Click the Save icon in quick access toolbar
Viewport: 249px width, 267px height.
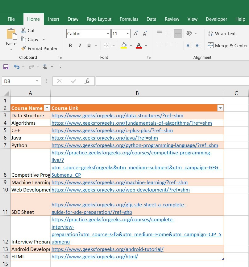(x=6, y=67)
